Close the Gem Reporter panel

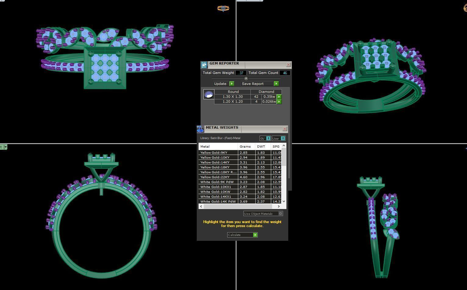(289, 65)
